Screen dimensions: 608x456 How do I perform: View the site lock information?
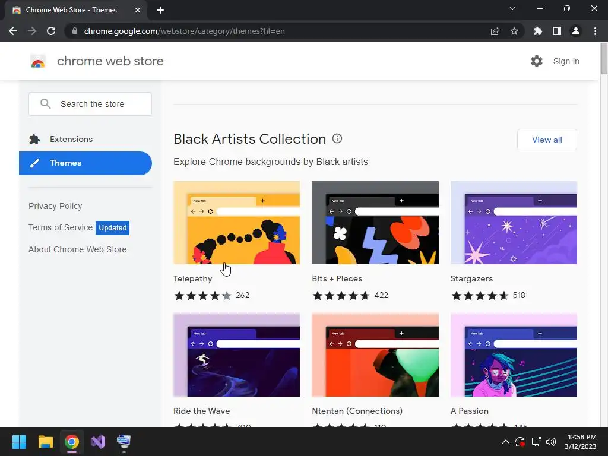[x=75, y=31]
